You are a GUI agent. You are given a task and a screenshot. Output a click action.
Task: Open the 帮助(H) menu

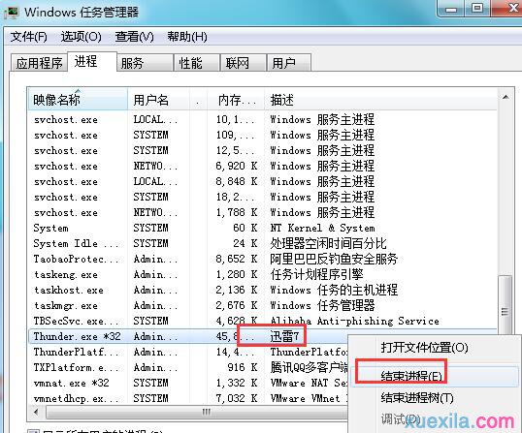point(187,37)
